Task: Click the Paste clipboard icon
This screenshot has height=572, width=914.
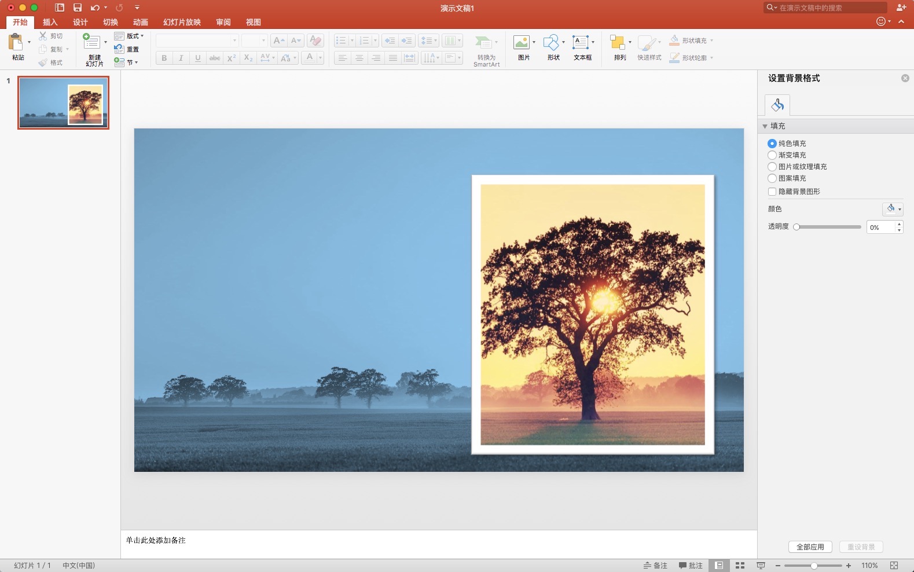Action: [x=16, y=42]
